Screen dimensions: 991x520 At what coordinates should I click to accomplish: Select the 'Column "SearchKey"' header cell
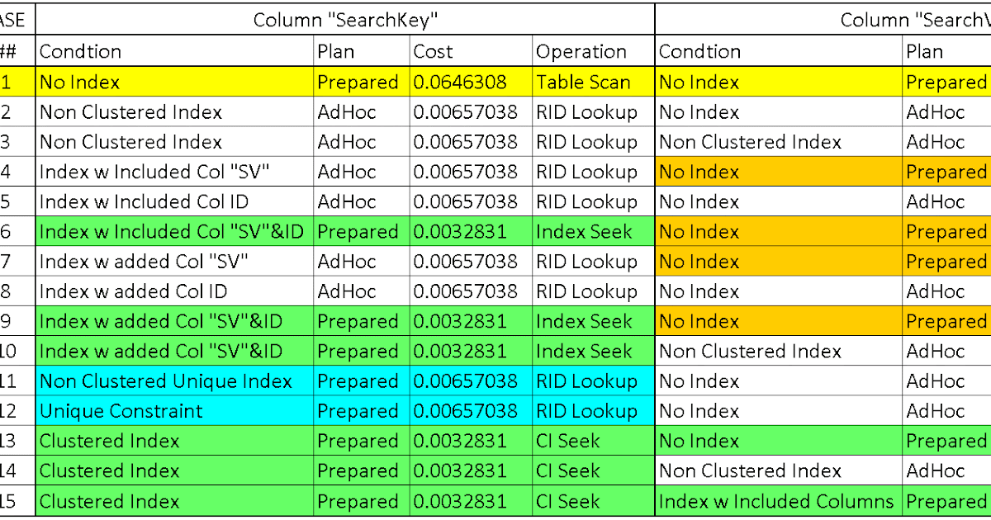[x=344, y=19]
